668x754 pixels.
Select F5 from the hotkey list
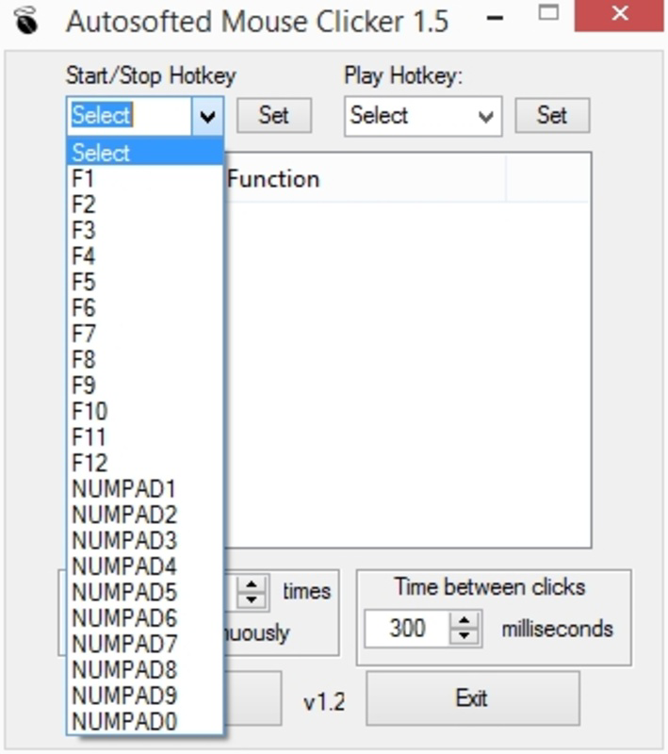click(145, 282)
